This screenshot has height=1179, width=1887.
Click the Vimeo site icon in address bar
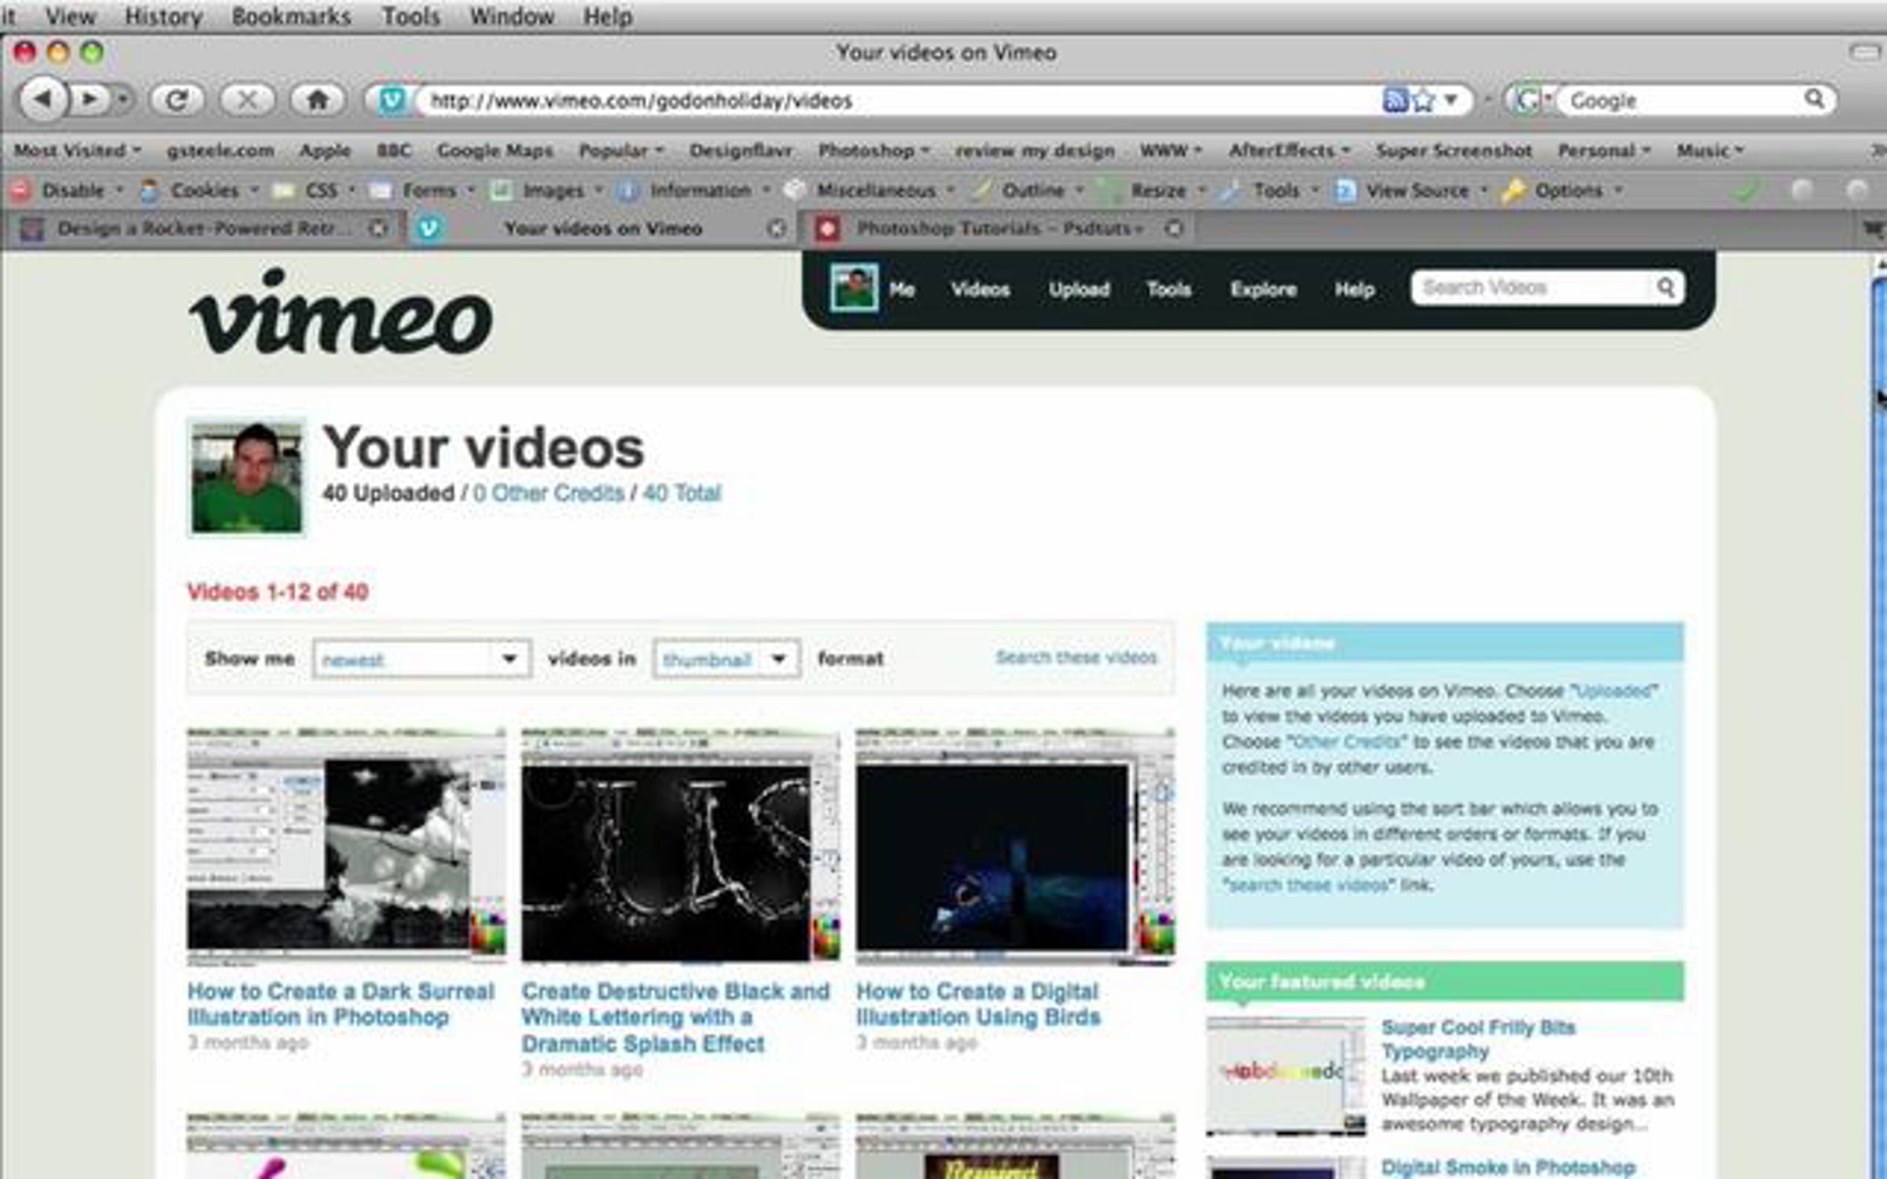point(392,100)
